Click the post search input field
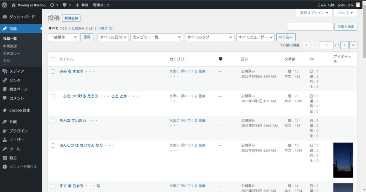 pos(310,27)
